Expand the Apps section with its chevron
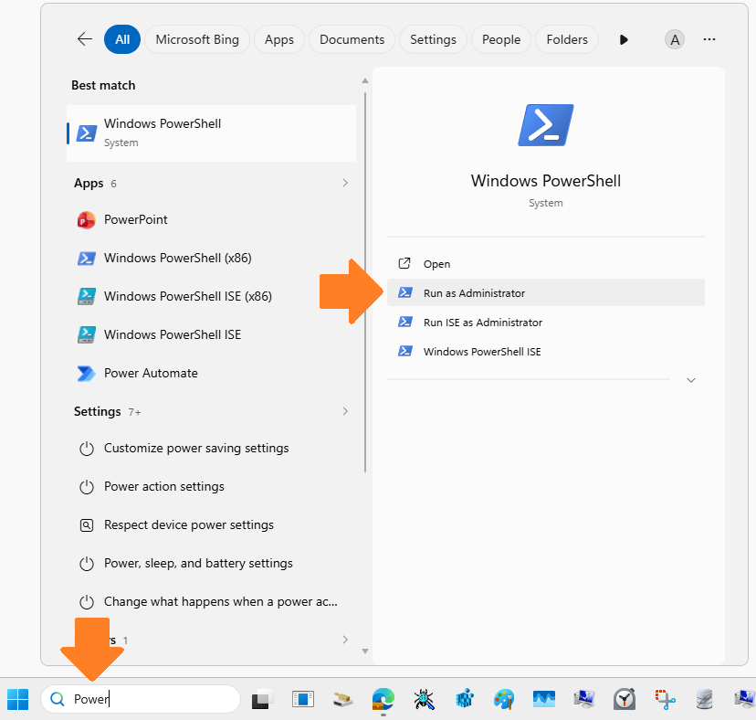 tap(344, 183)
